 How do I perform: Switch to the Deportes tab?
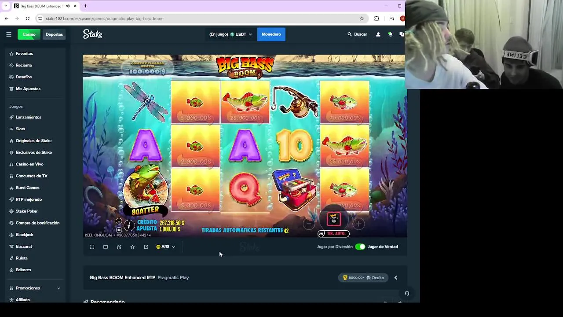(54, 34)
